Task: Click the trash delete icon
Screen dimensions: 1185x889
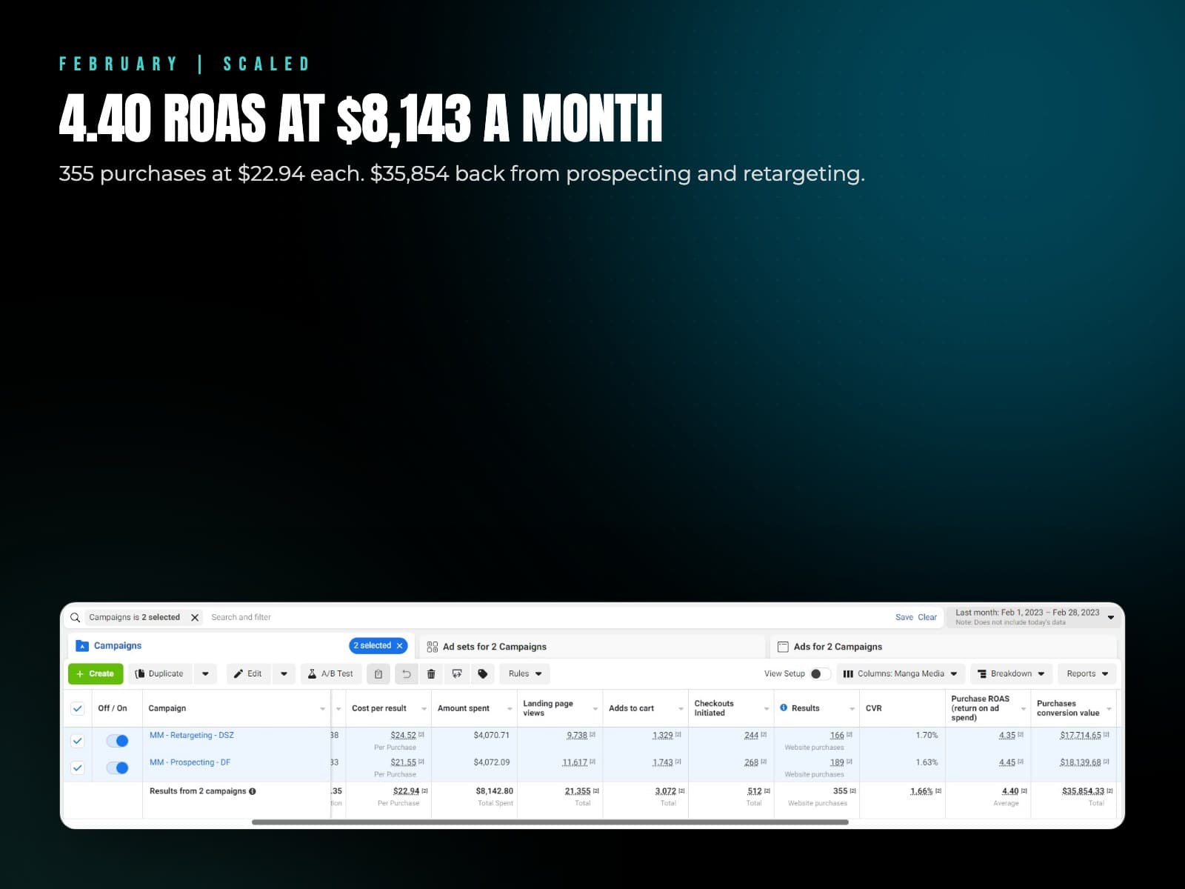Action: [x=431, y=673]
